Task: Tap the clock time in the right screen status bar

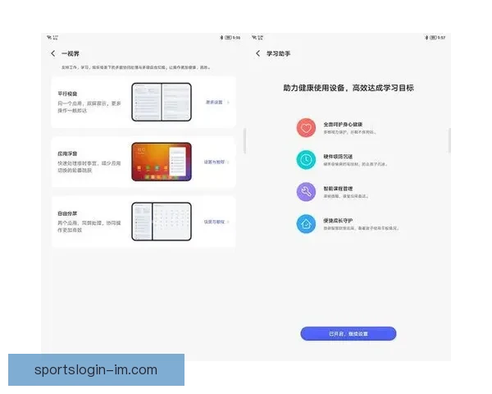Action: point(441,38)
